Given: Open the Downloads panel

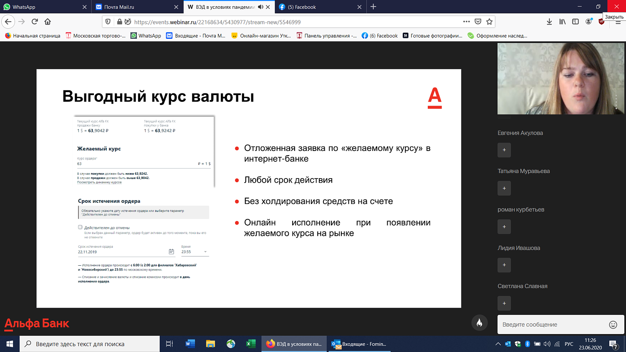Looking at the screenshot, I should (549, 22).
